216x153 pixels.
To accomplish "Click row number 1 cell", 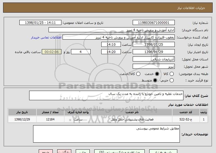I will 204,119.
